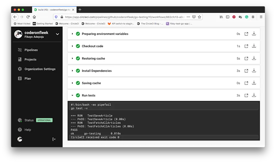Click the Status link in the sidebar

click(x=29, y=120)
